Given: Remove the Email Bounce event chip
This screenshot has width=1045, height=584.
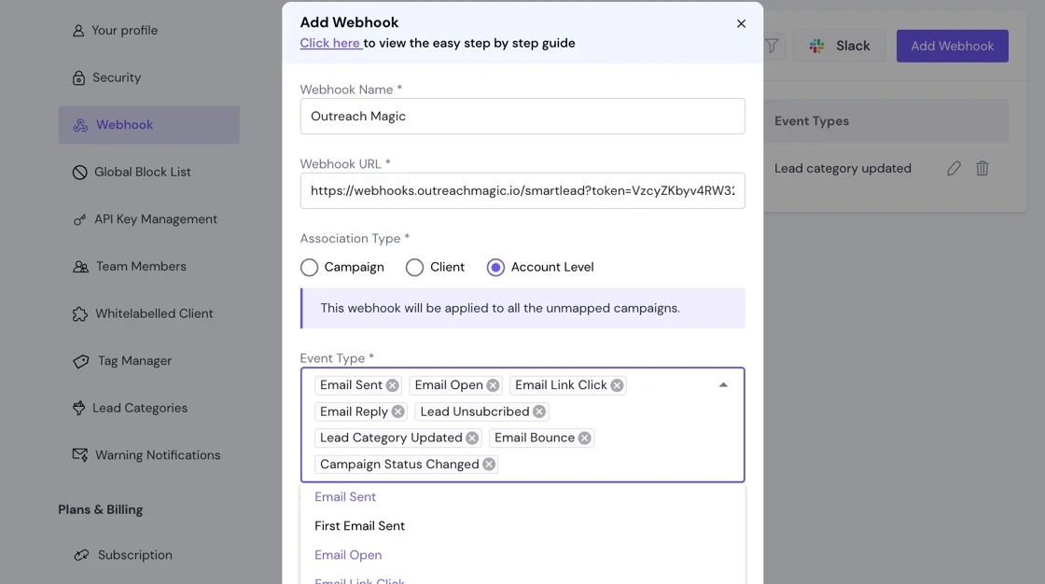Looking at the screenshot, I should [585, 438].
